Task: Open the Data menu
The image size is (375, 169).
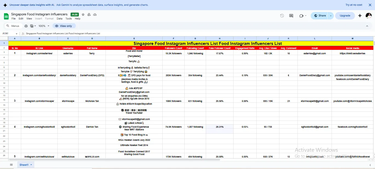Action: (x=60, y=19)
